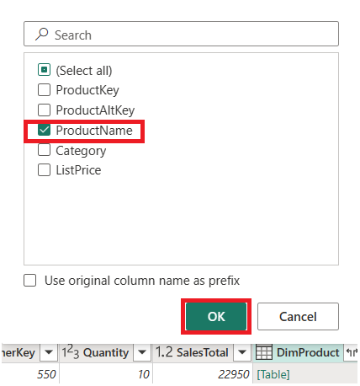The width and height of the screenshot is (360, 386).
Task: Select the Quantity column header
Action: 105,352
